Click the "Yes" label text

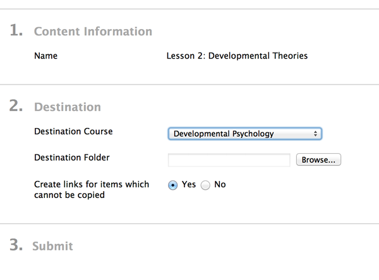pyautogui.click(x=188, y=184)
